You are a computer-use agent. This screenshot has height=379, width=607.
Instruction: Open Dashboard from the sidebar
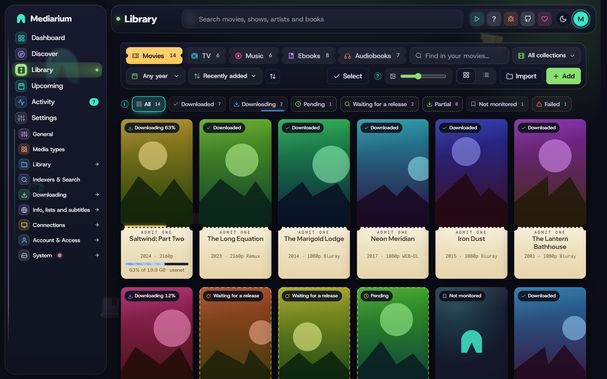[57, 38]
